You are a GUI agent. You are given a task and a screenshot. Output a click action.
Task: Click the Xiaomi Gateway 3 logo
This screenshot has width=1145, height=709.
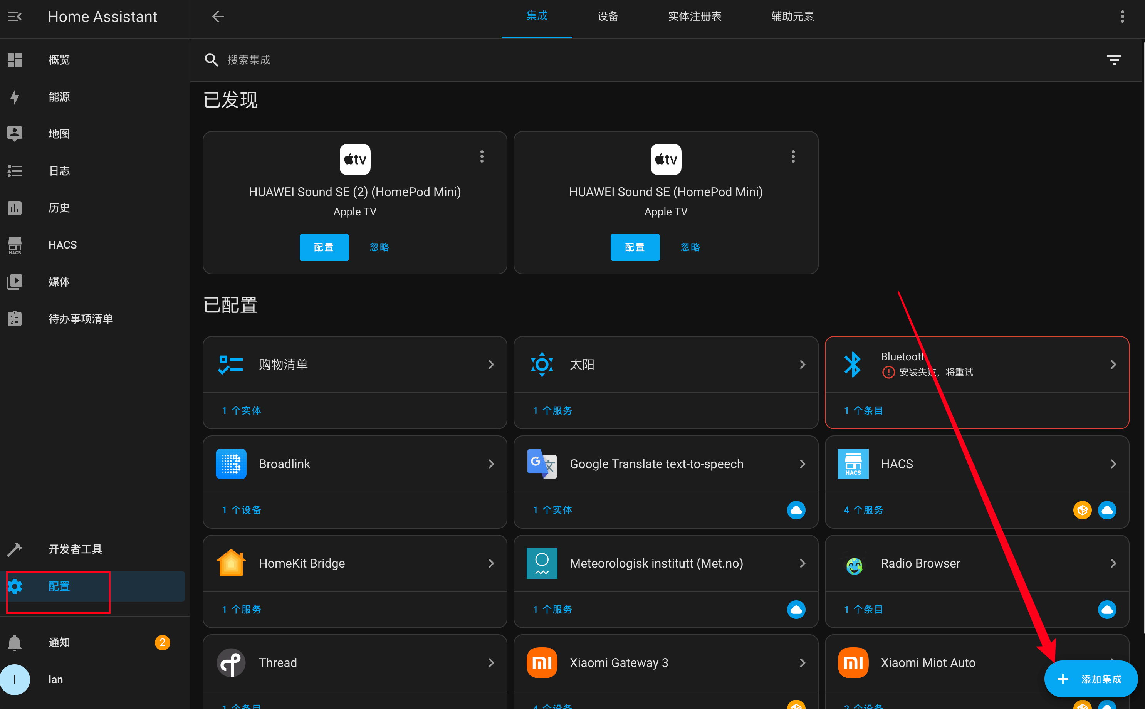pos(542,663)
